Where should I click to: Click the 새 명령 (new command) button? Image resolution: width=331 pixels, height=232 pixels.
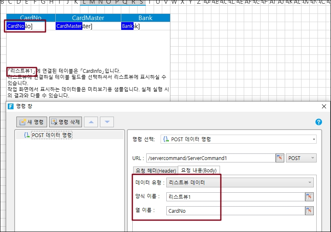click(x=32, y=122)
